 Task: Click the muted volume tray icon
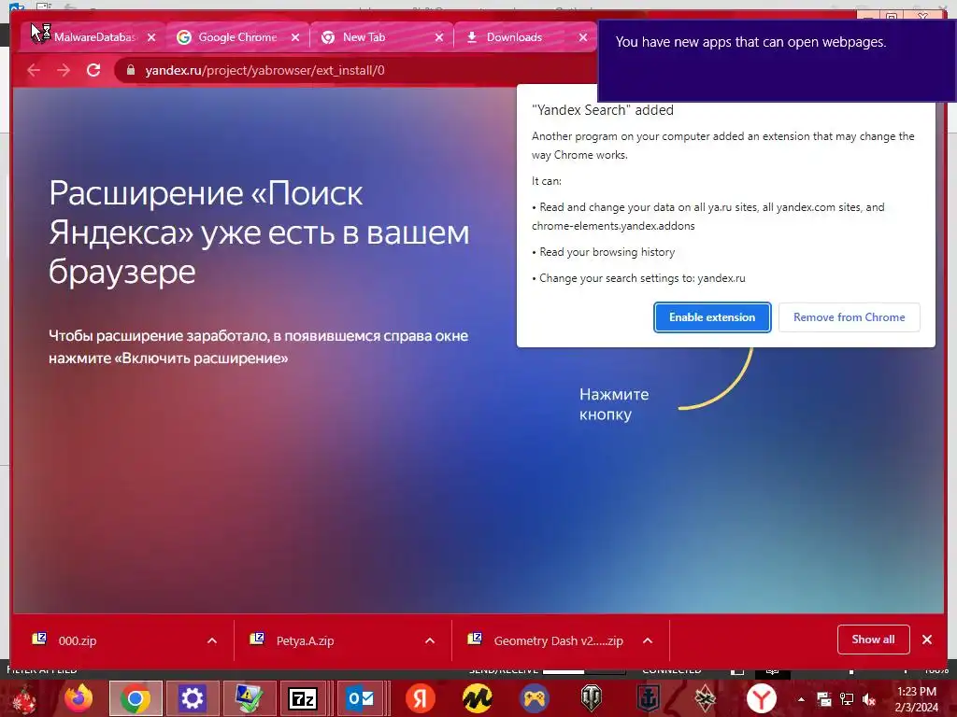(869, 699)
